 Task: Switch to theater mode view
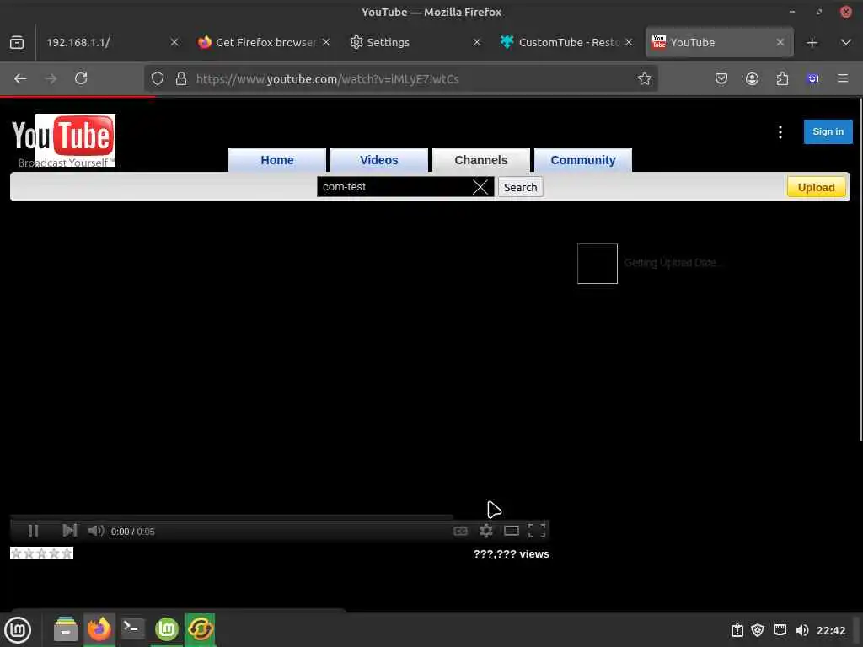point(512,531)
